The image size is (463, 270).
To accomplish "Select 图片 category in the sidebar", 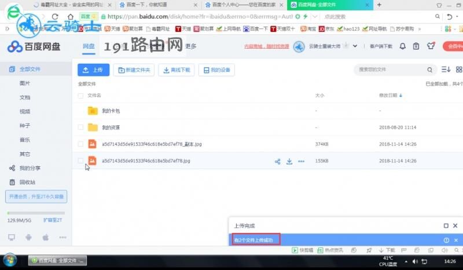I will (25, 83).
